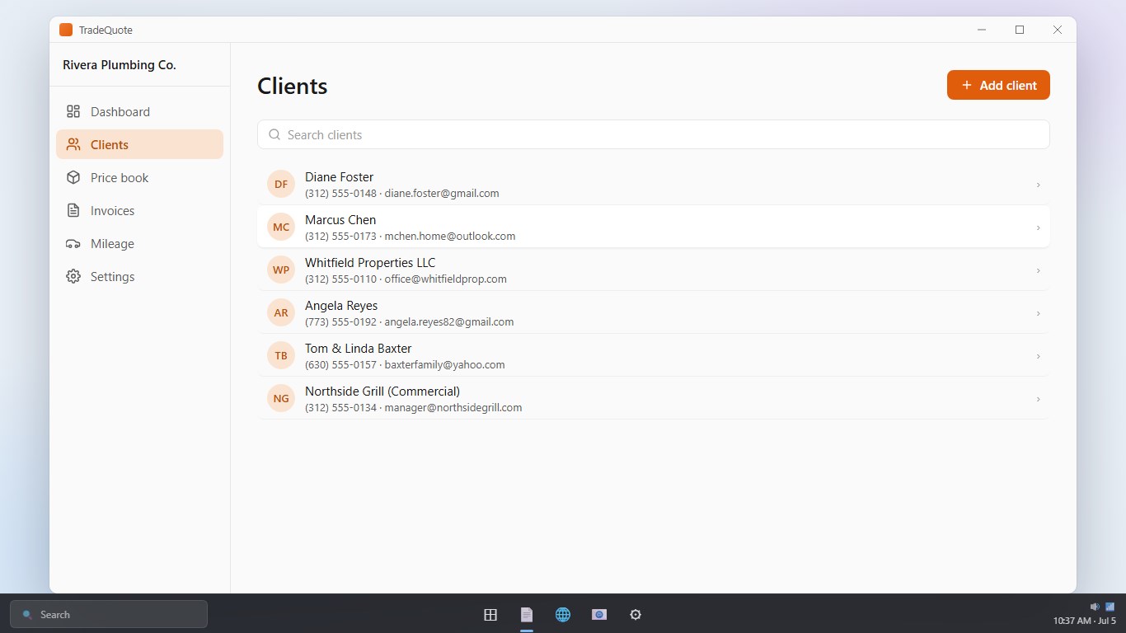Click the taskbar Search box
The image size is (1126, 633).
[x=109, y=614]
